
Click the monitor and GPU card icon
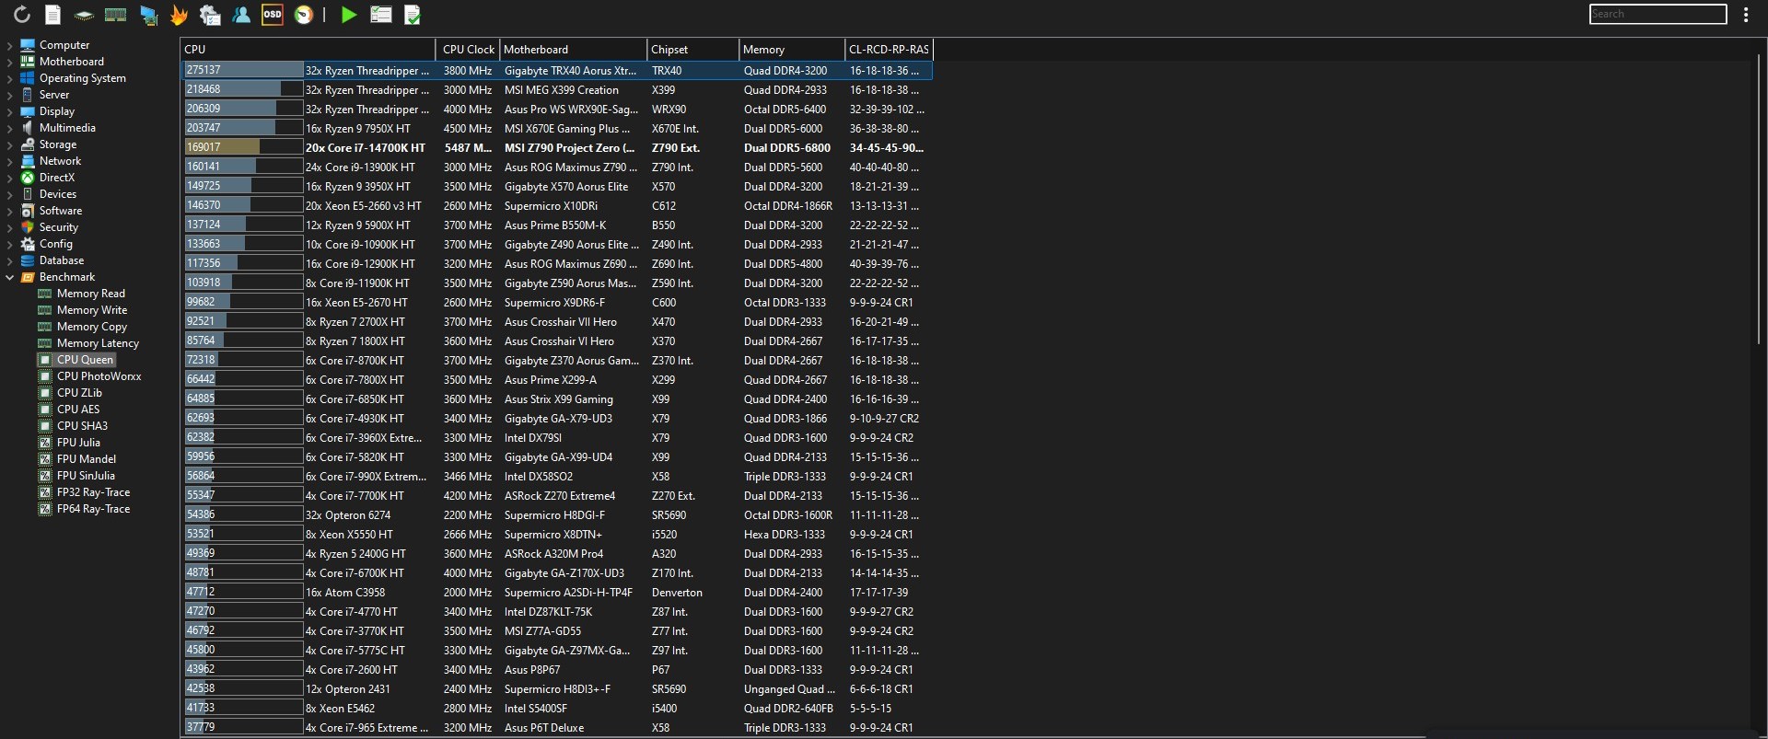click(x=148, y=15)
